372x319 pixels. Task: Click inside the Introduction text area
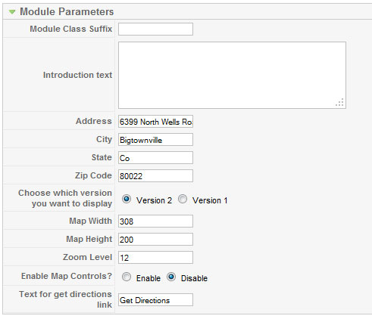click(x=232, y=75)
